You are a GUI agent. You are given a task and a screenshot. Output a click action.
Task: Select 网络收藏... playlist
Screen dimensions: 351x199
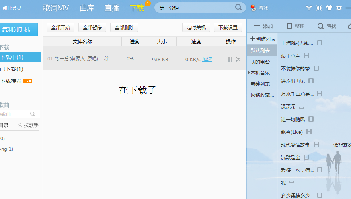pos(262,95)
